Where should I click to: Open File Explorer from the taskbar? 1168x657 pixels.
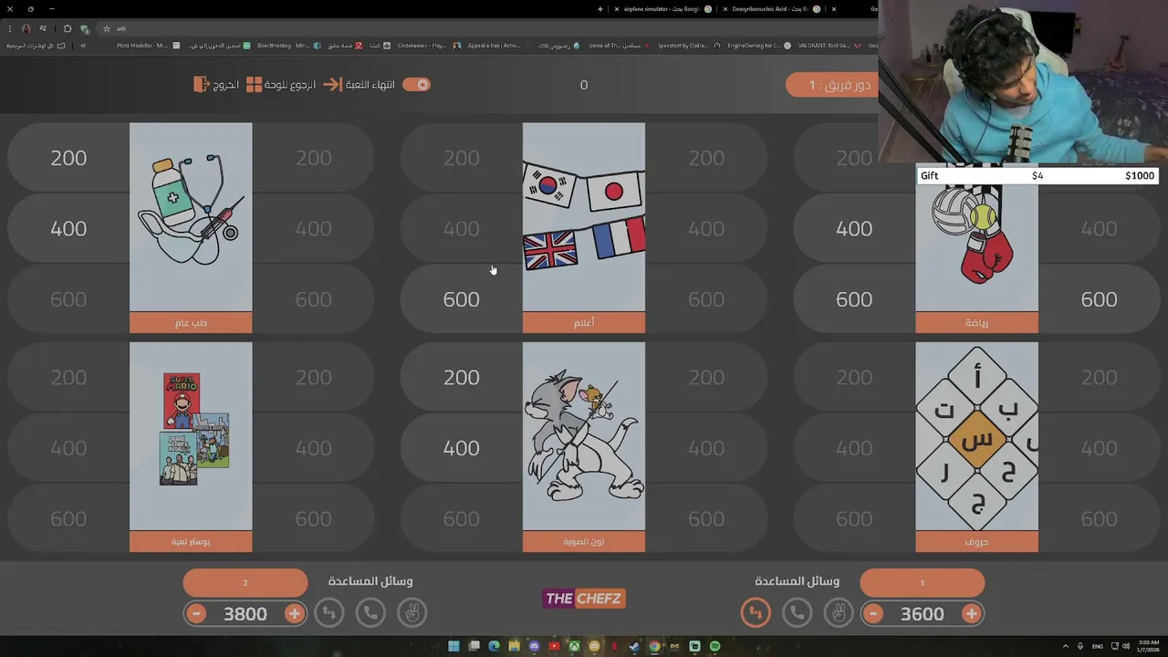514,646
